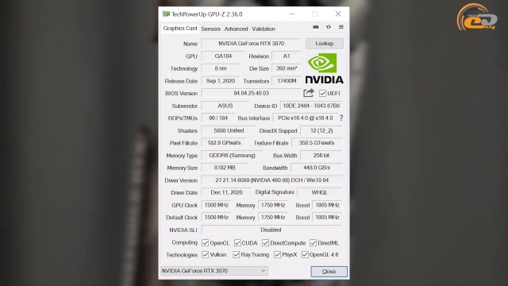This screenshot has height=286, width=508.
Task: Click the Release Date value Sep 1, 2020
Action: (221, 81)
